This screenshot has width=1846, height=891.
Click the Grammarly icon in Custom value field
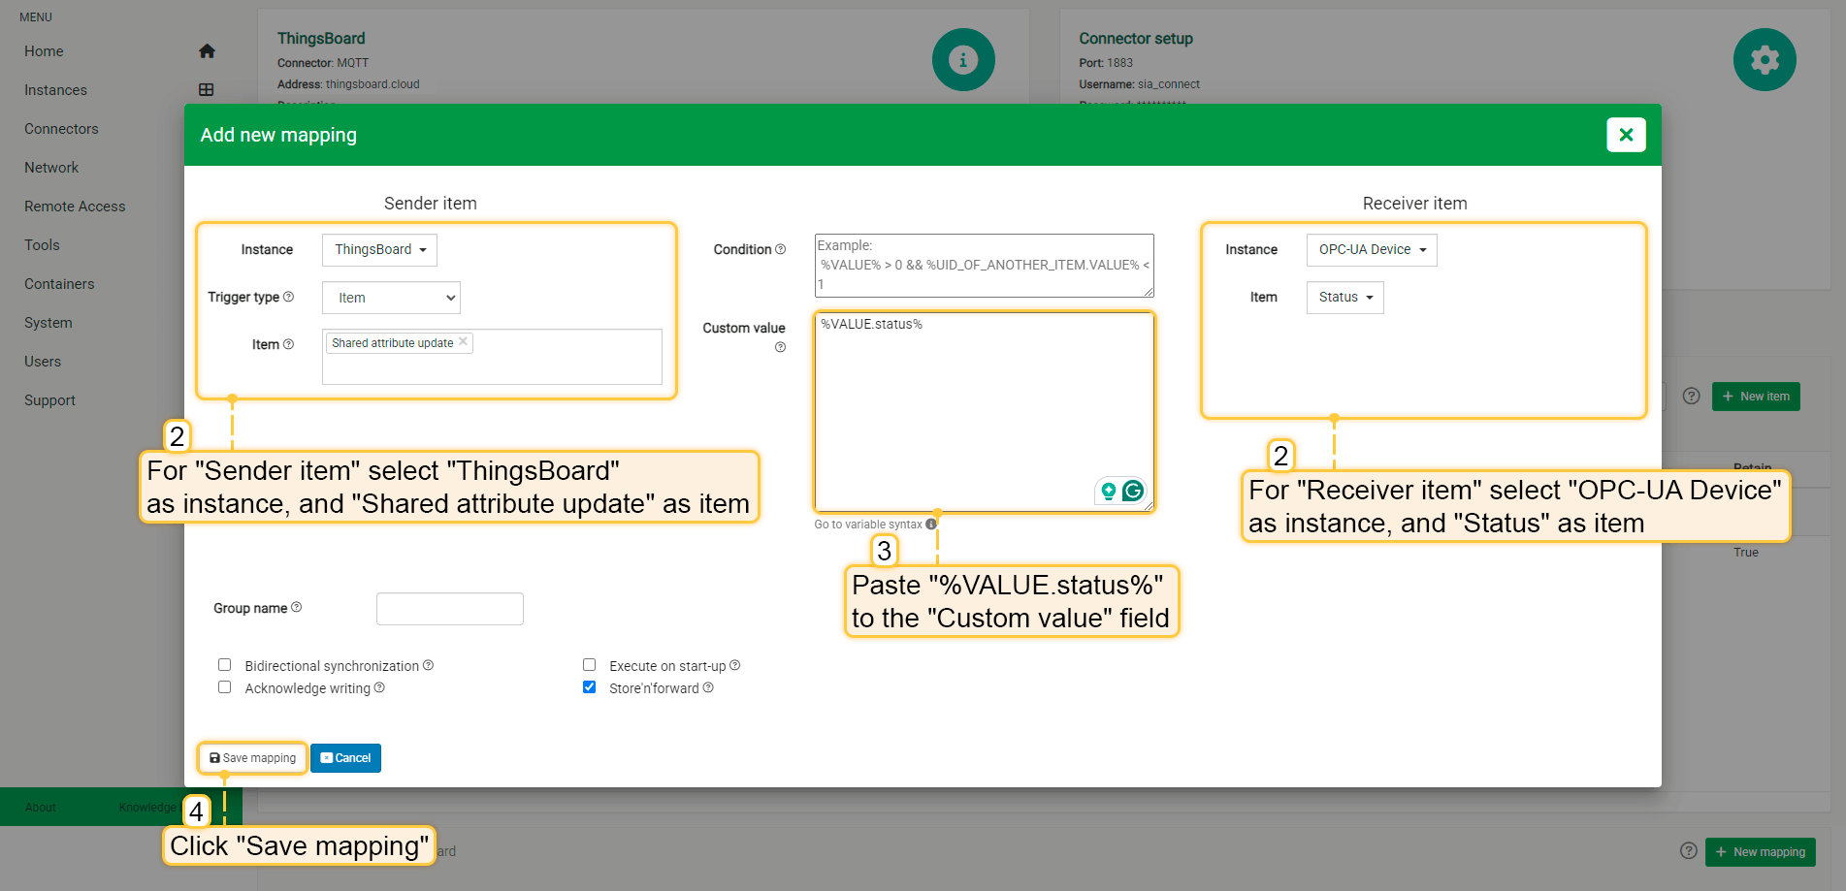(1132, 492)
